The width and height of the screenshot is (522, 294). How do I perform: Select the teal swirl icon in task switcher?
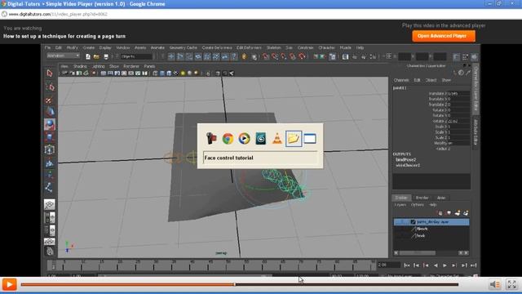pyautogui.click(x=261, y=138)
